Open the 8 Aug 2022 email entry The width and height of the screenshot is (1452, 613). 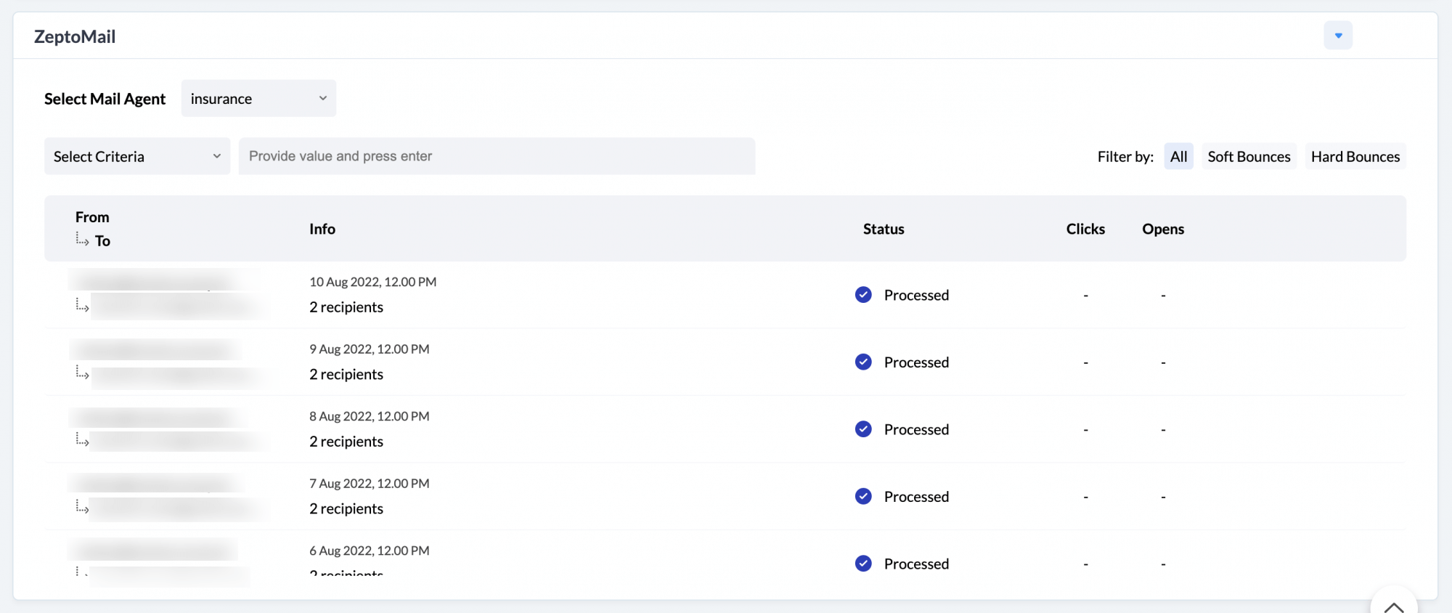pyautogui.click(x=369, y=416)
